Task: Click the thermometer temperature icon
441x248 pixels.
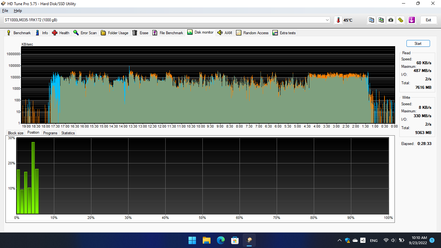Action: coord(338,20)
